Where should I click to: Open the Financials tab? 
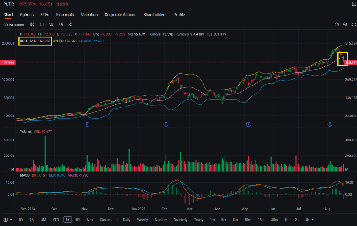(65, 15)
